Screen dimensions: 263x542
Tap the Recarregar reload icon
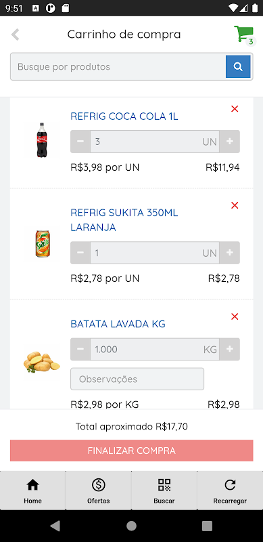pos(230,491)
